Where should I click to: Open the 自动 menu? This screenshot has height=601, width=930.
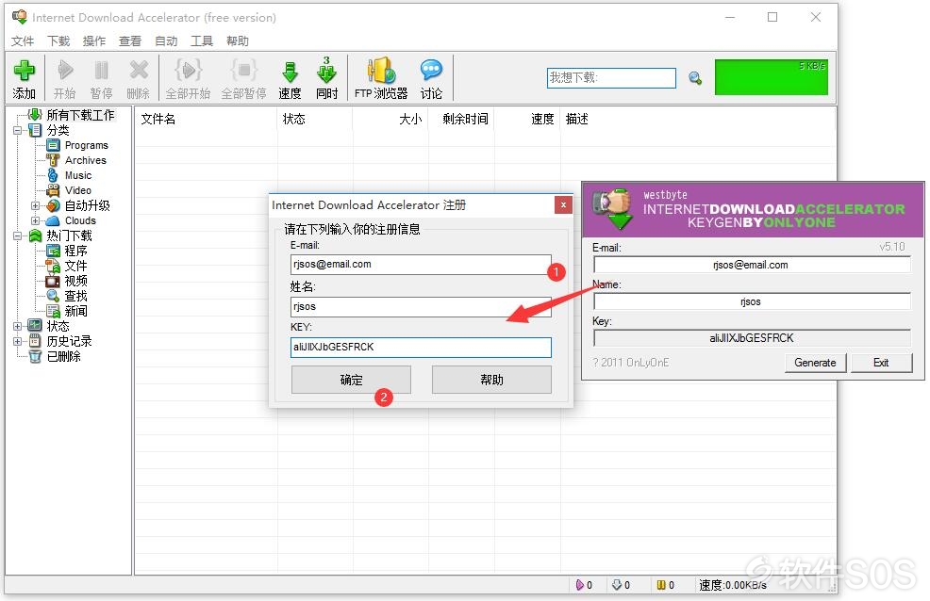pyautogui.click(x=166, y=41)
